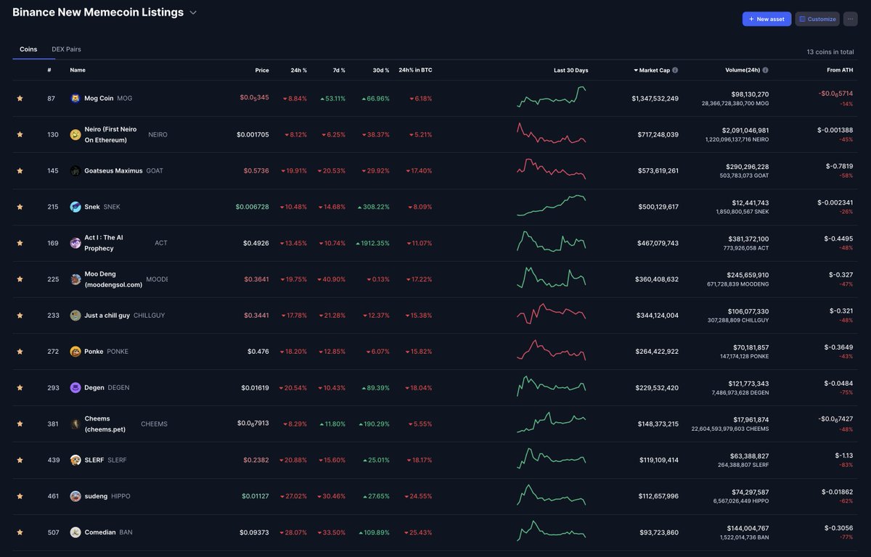
Task: Sort by the 7d % column
Action: (338, 70)
